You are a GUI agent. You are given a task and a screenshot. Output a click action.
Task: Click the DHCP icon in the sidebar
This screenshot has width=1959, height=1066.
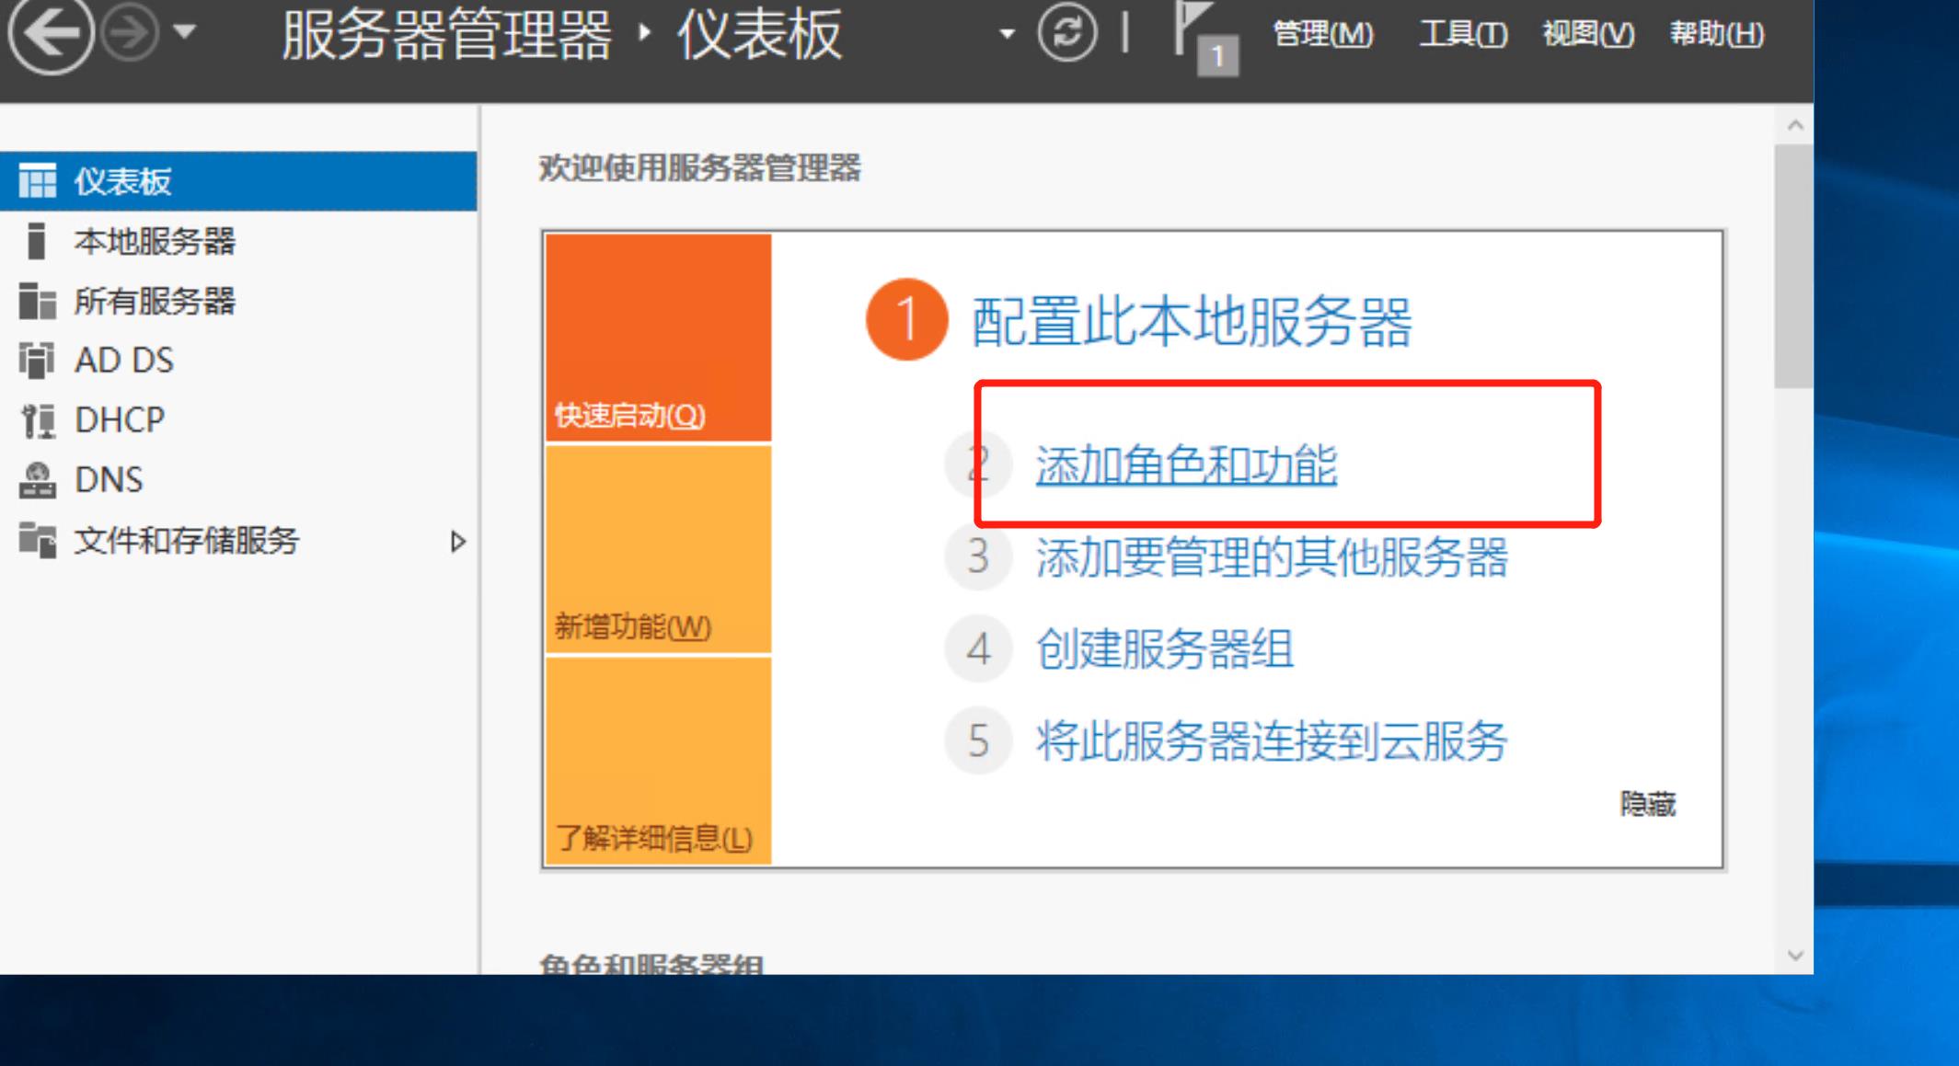click(x=38, y=420)
